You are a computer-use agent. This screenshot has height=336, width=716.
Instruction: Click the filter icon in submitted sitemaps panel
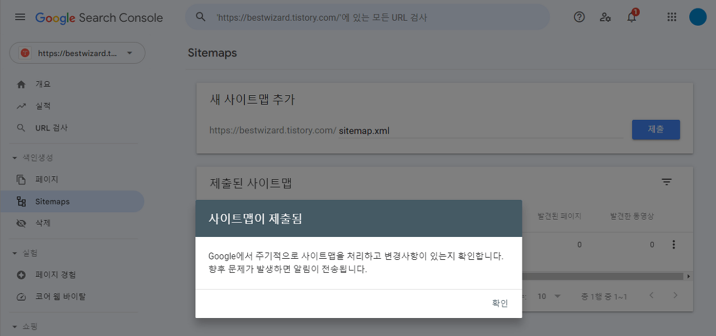pyautogui.click(x=667, y=181)
